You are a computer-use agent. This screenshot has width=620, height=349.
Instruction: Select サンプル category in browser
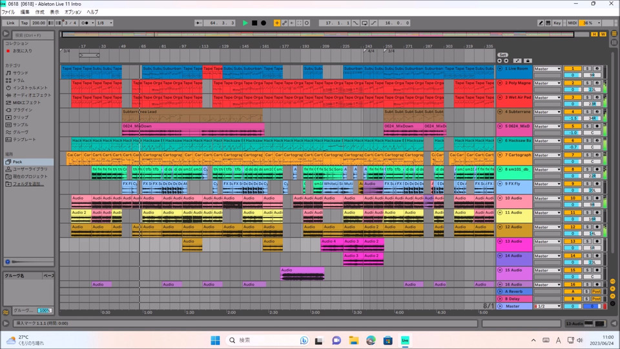coord(20,125)
